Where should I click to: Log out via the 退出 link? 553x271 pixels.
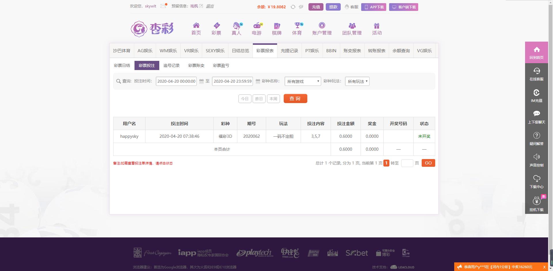(x=210, y=6)
